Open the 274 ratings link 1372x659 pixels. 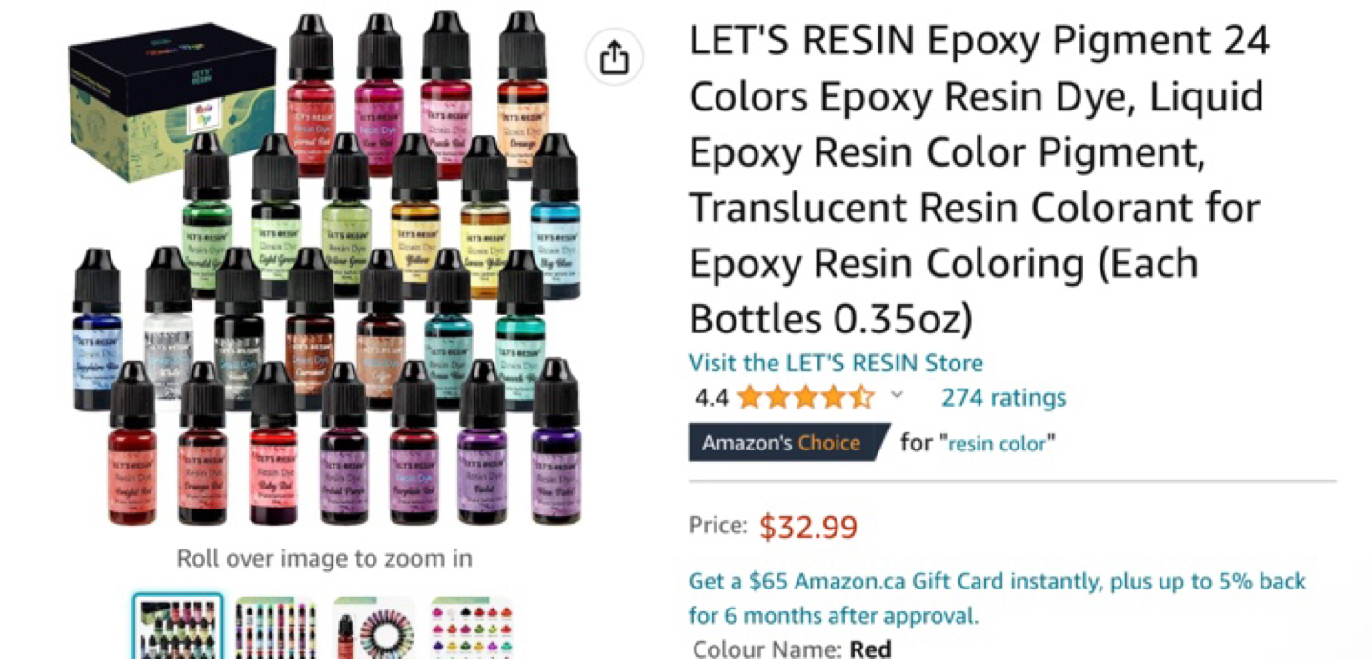[x=1003, y=397]
